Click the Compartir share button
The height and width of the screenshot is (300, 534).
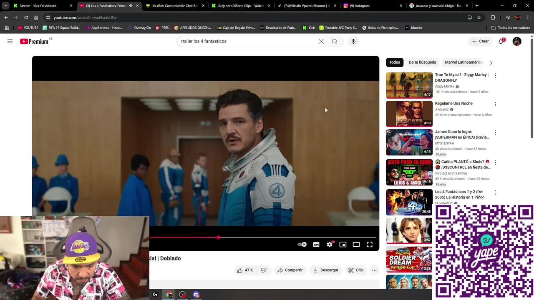point(290,270)
